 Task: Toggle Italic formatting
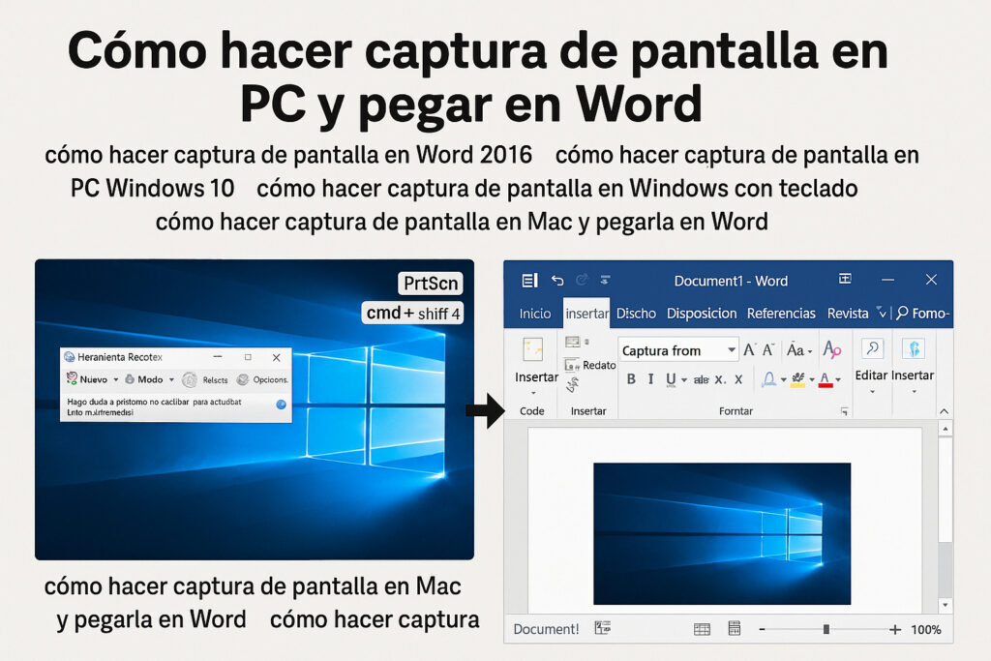650,379
